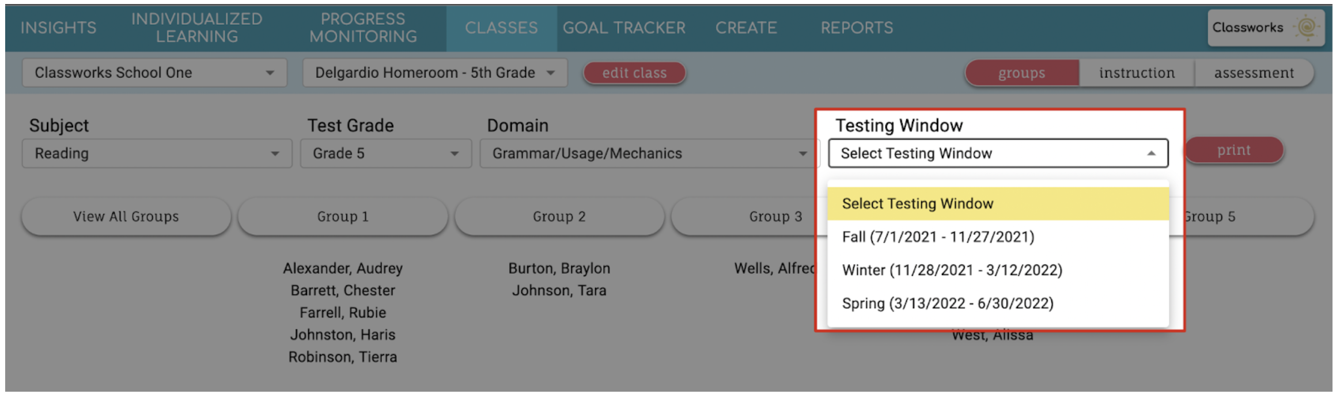This screenshot has width=1340, height=394.
Task: Show the View All Groups button
Action: pos(126,217)
